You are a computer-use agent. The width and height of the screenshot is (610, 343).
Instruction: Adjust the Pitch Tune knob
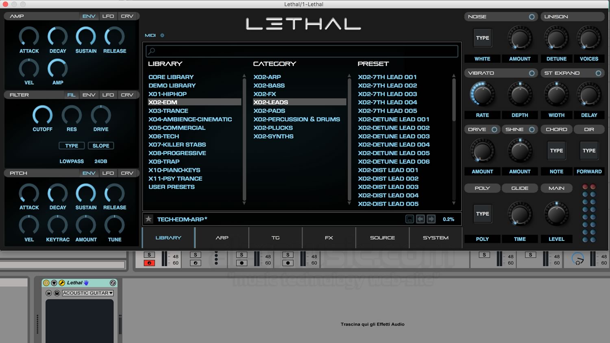(x=115, y=225)
